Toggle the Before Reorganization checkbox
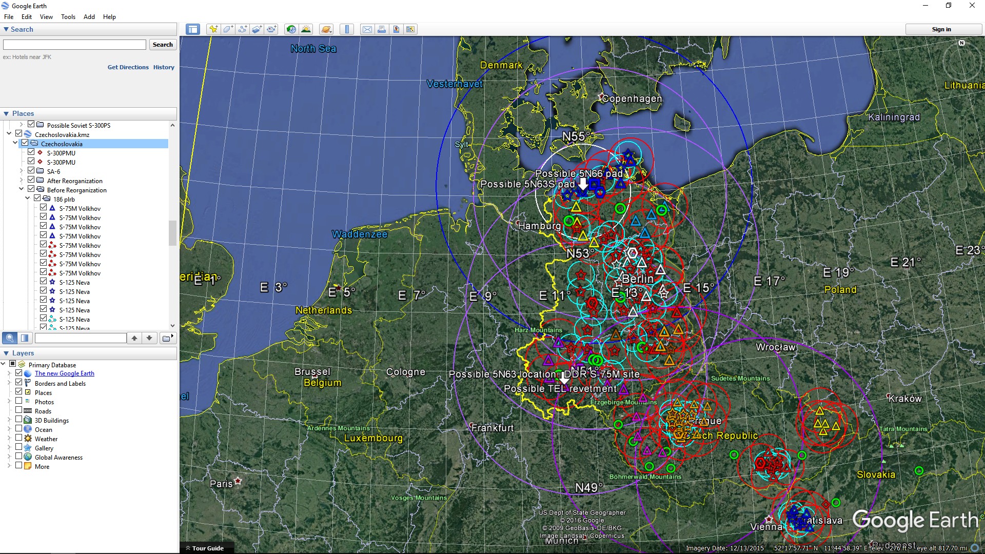985x554 pixels. click(31, 190)
